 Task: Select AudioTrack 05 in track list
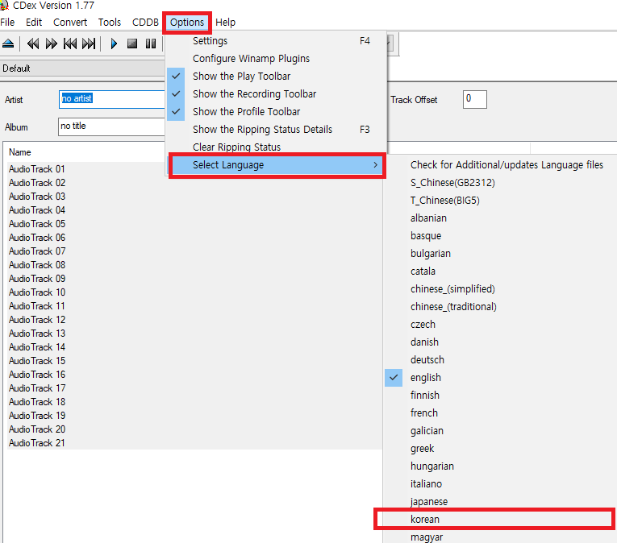pos(37,224)
